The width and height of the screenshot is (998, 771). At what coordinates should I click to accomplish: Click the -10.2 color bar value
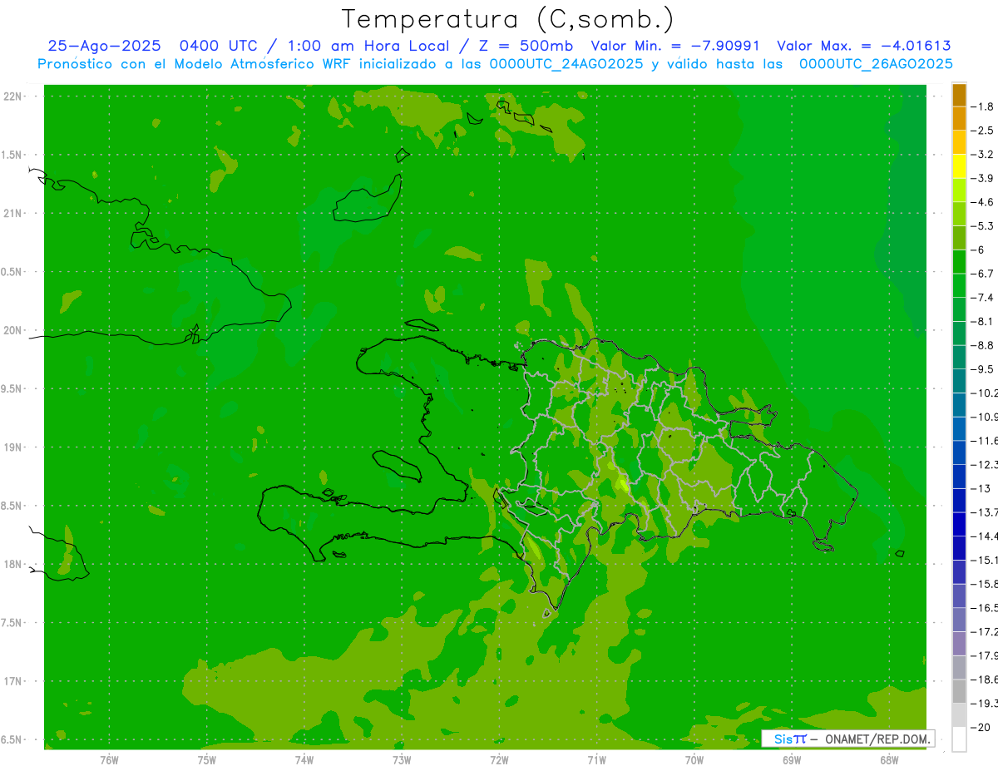[984, 393]
